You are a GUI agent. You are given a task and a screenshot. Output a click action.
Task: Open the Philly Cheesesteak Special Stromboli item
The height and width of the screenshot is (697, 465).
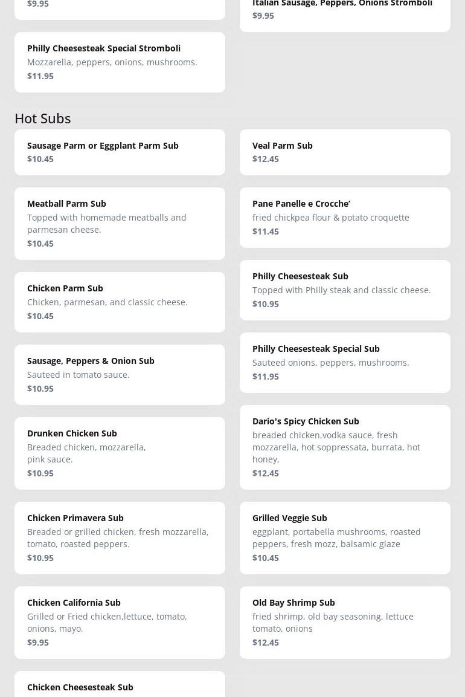[x=120, y=62]
